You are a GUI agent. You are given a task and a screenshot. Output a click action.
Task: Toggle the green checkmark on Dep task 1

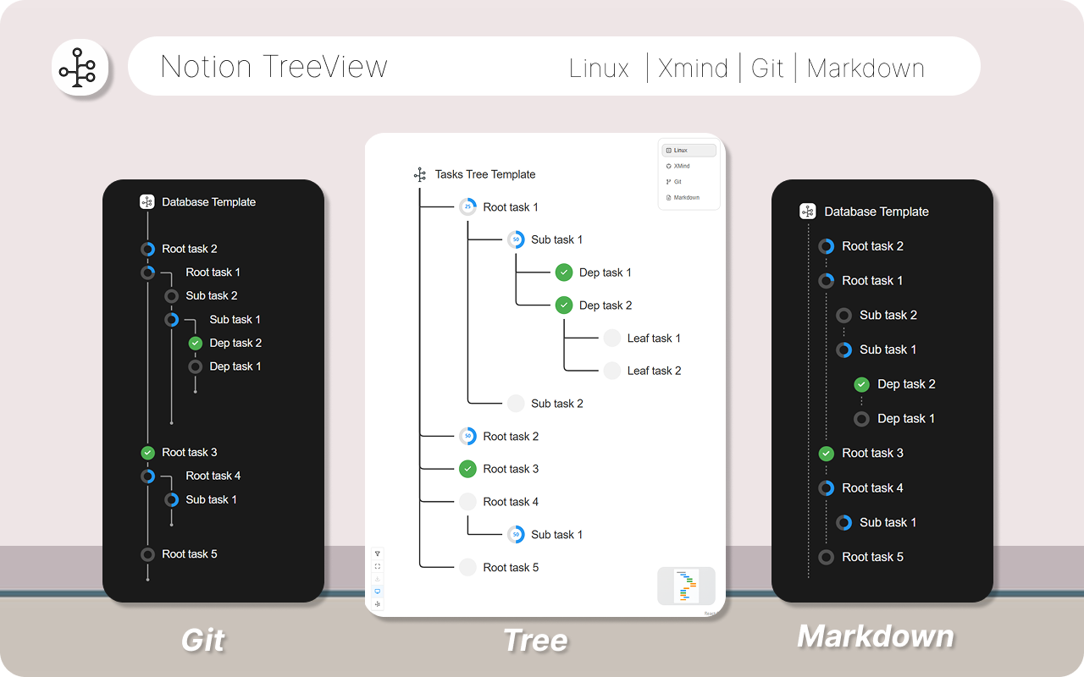564,272
